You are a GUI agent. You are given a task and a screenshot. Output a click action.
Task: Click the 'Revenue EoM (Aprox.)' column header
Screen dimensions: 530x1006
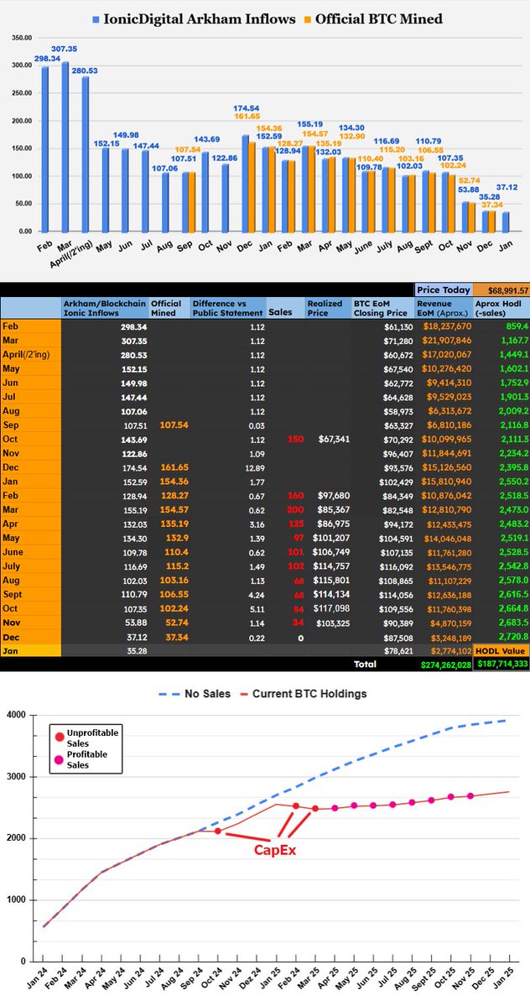(x=444, y=308)
